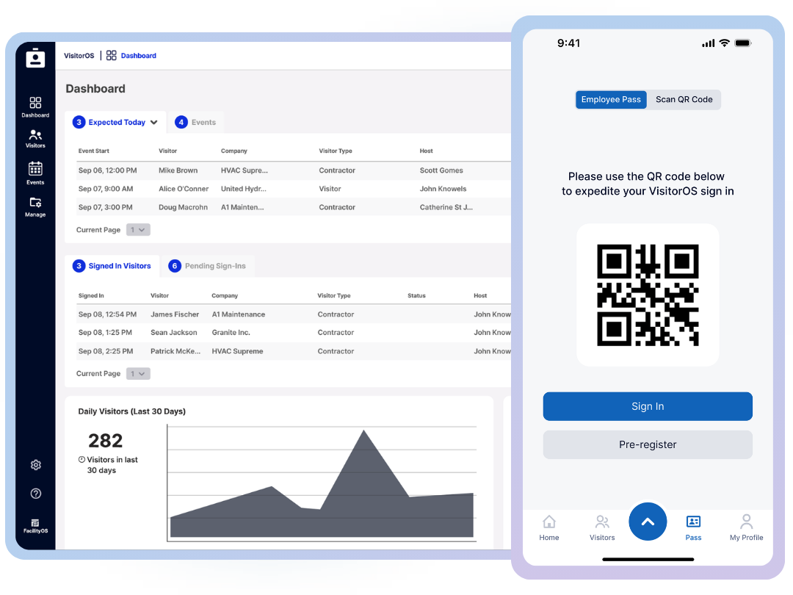
Task: Click Sean Jackson visitor cell
Action: coord(173,333)
